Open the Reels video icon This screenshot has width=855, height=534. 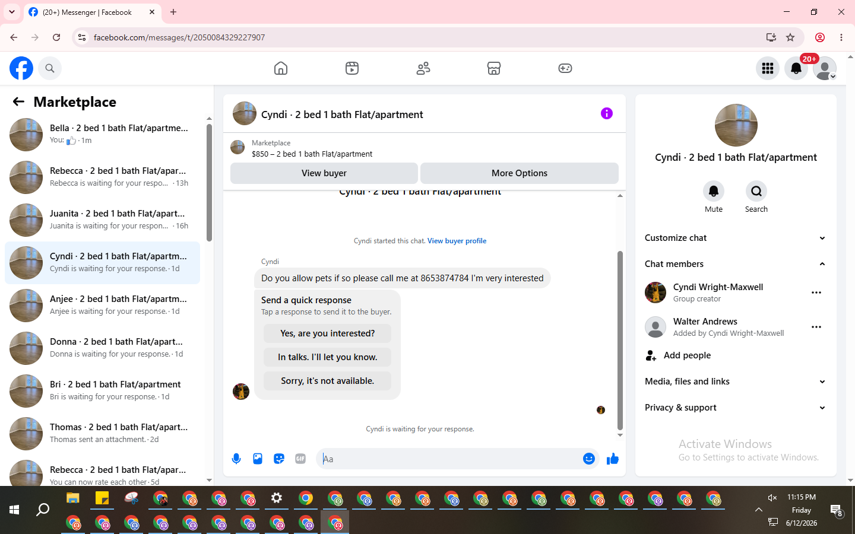352,68
